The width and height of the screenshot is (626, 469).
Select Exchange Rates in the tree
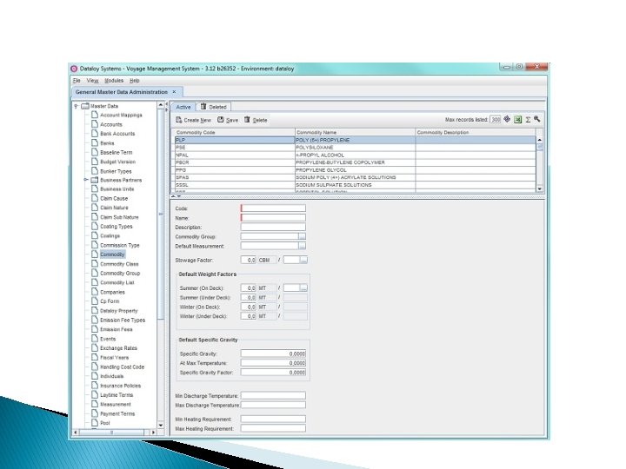(x=118, y=347)
